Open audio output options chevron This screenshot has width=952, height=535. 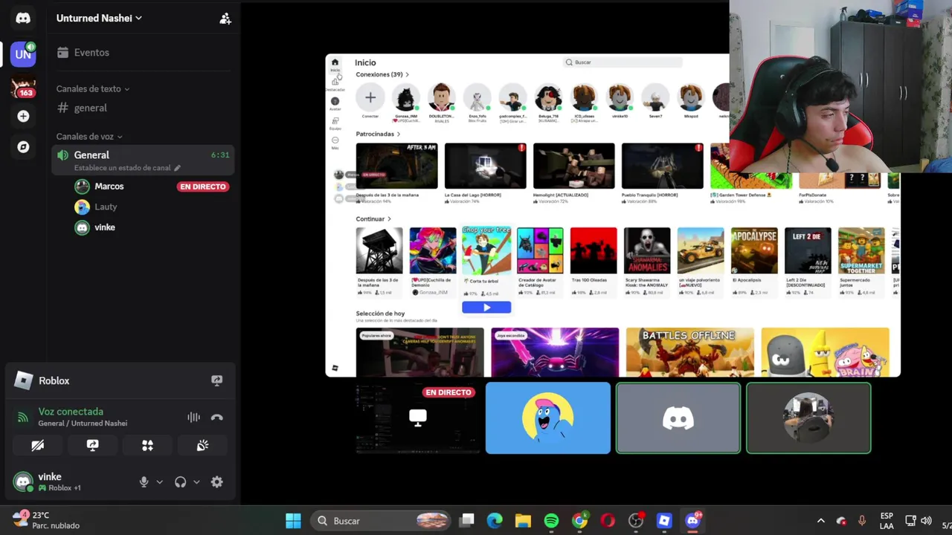[x=196, y=482]
